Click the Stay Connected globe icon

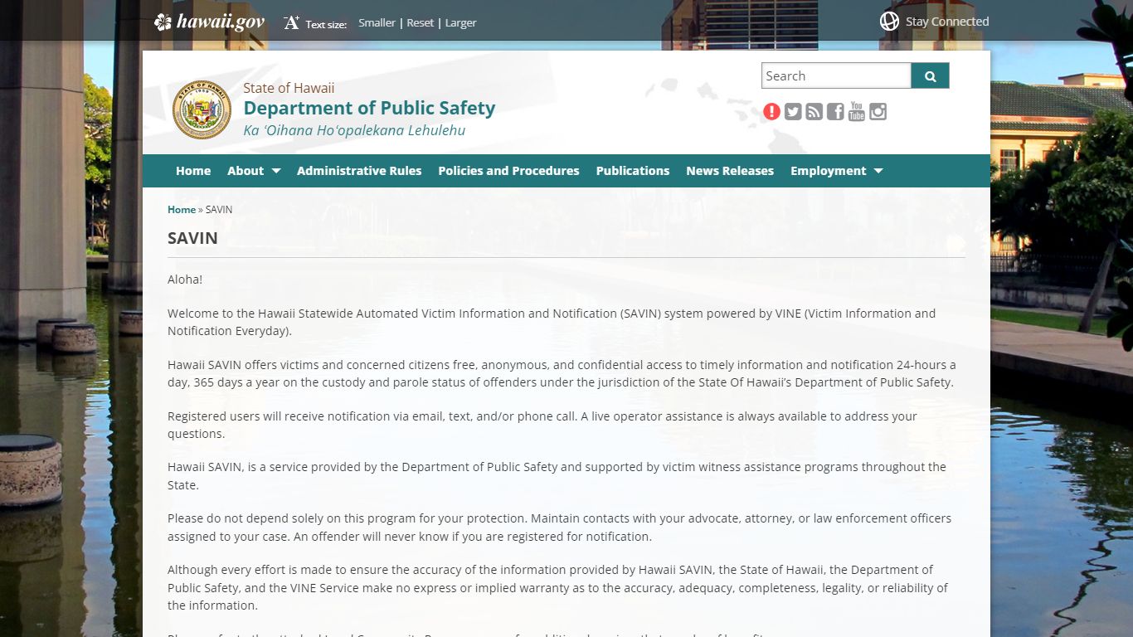point(889,22)
